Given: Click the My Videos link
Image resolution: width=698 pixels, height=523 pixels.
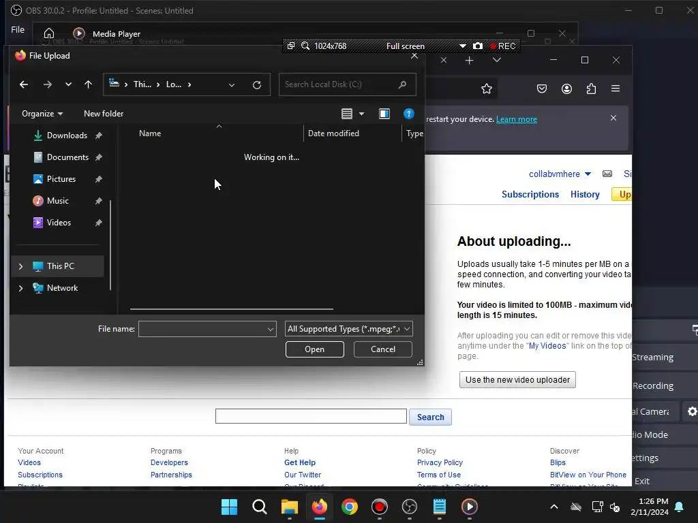Looking at the screenshot, I should click(x=547, y=346).
